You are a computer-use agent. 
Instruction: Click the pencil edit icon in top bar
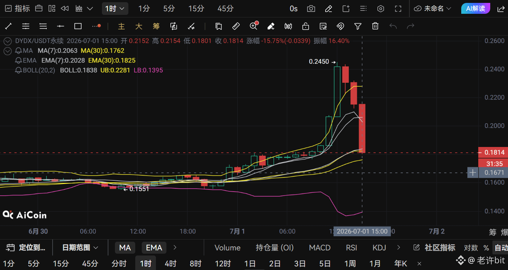pyautogui.click(x=328, y=8)
